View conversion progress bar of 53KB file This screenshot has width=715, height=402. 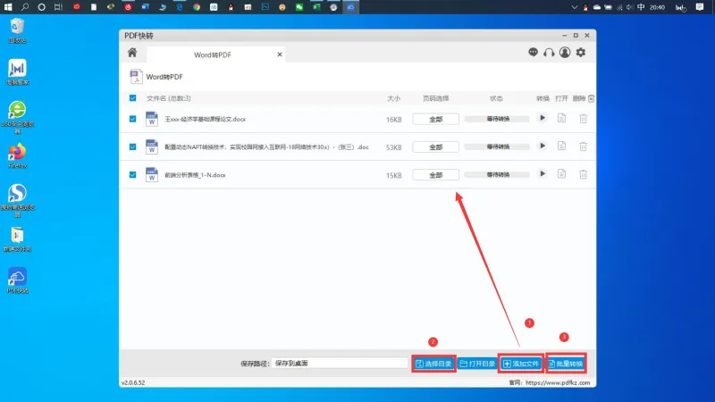pyautogui.click(x=498, y=147)
